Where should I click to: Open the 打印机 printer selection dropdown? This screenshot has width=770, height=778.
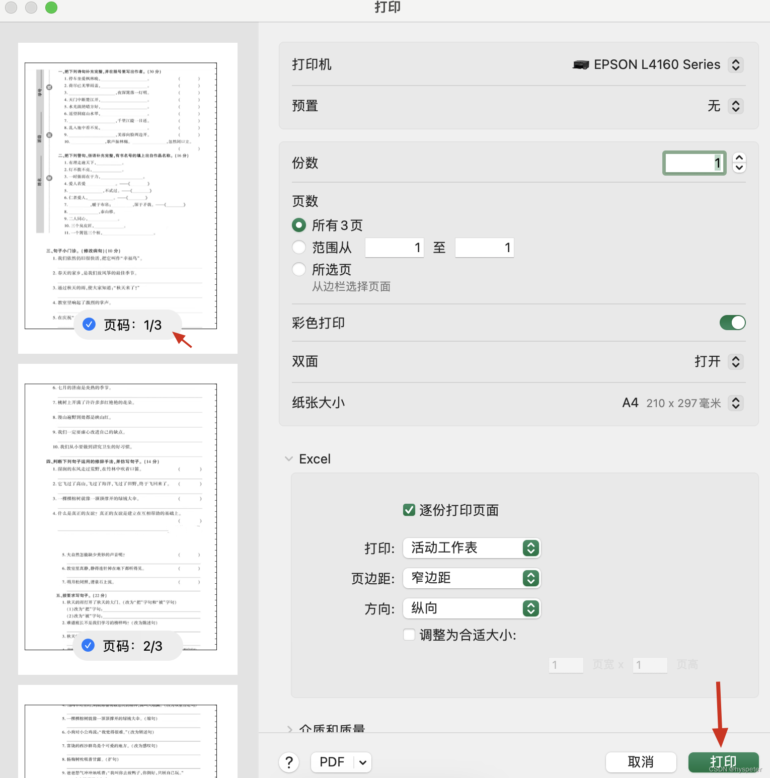(736, 64)
